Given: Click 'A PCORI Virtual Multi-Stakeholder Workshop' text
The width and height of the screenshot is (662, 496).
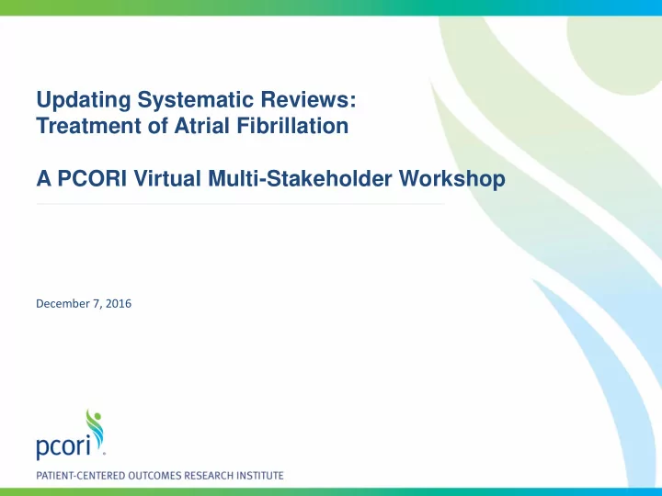Looking at the screenshot, I should [x=270, y=178].
